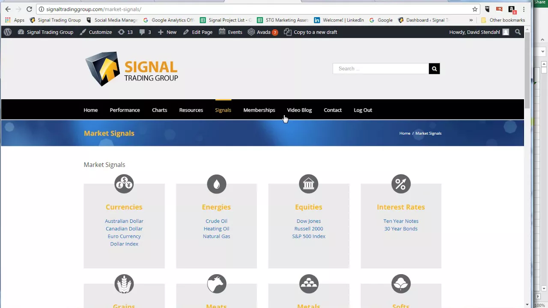Open the Video Blog menu item

(299, 110)
